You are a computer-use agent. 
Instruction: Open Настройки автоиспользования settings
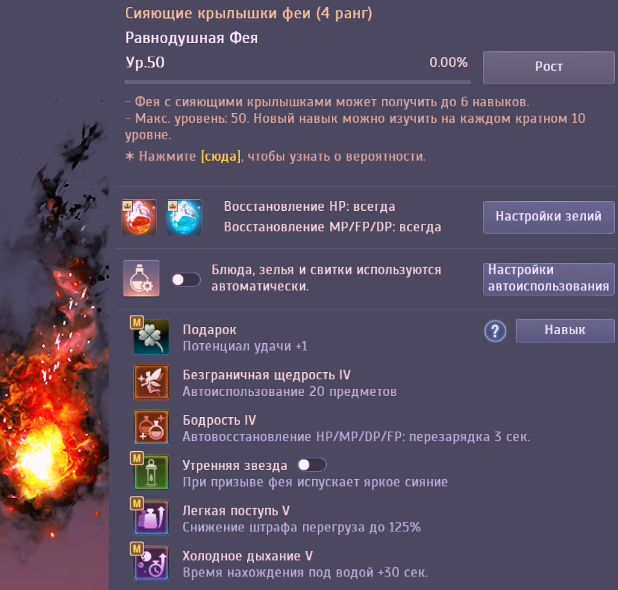tap(549, 279)
